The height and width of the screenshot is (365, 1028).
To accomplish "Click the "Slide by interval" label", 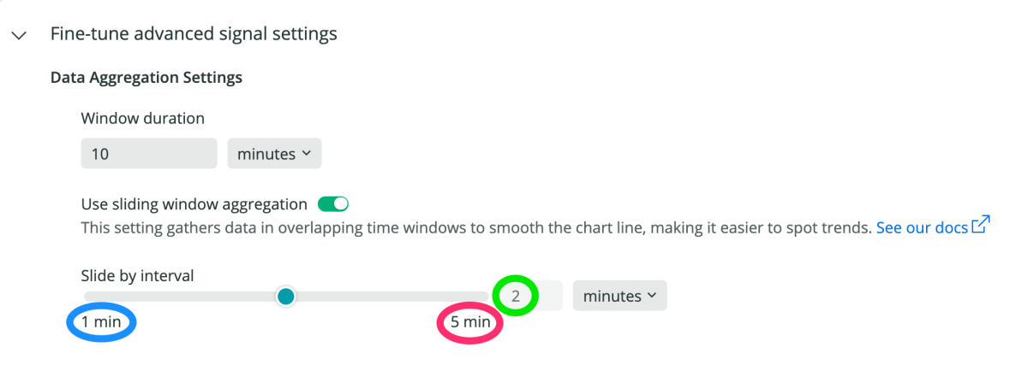I will tap(137, 275).
